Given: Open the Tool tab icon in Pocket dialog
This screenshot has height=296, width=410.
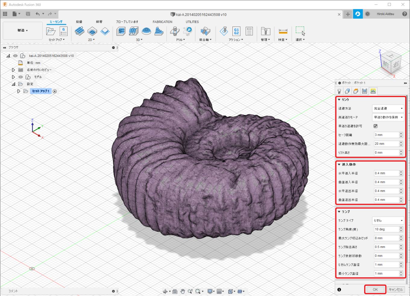Looking at the screenshot, I should point(339,91).
